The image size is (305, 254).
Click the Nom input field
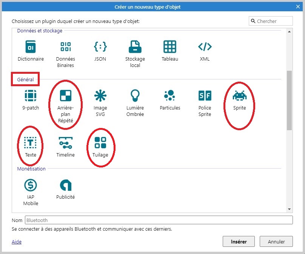[159, 220]
